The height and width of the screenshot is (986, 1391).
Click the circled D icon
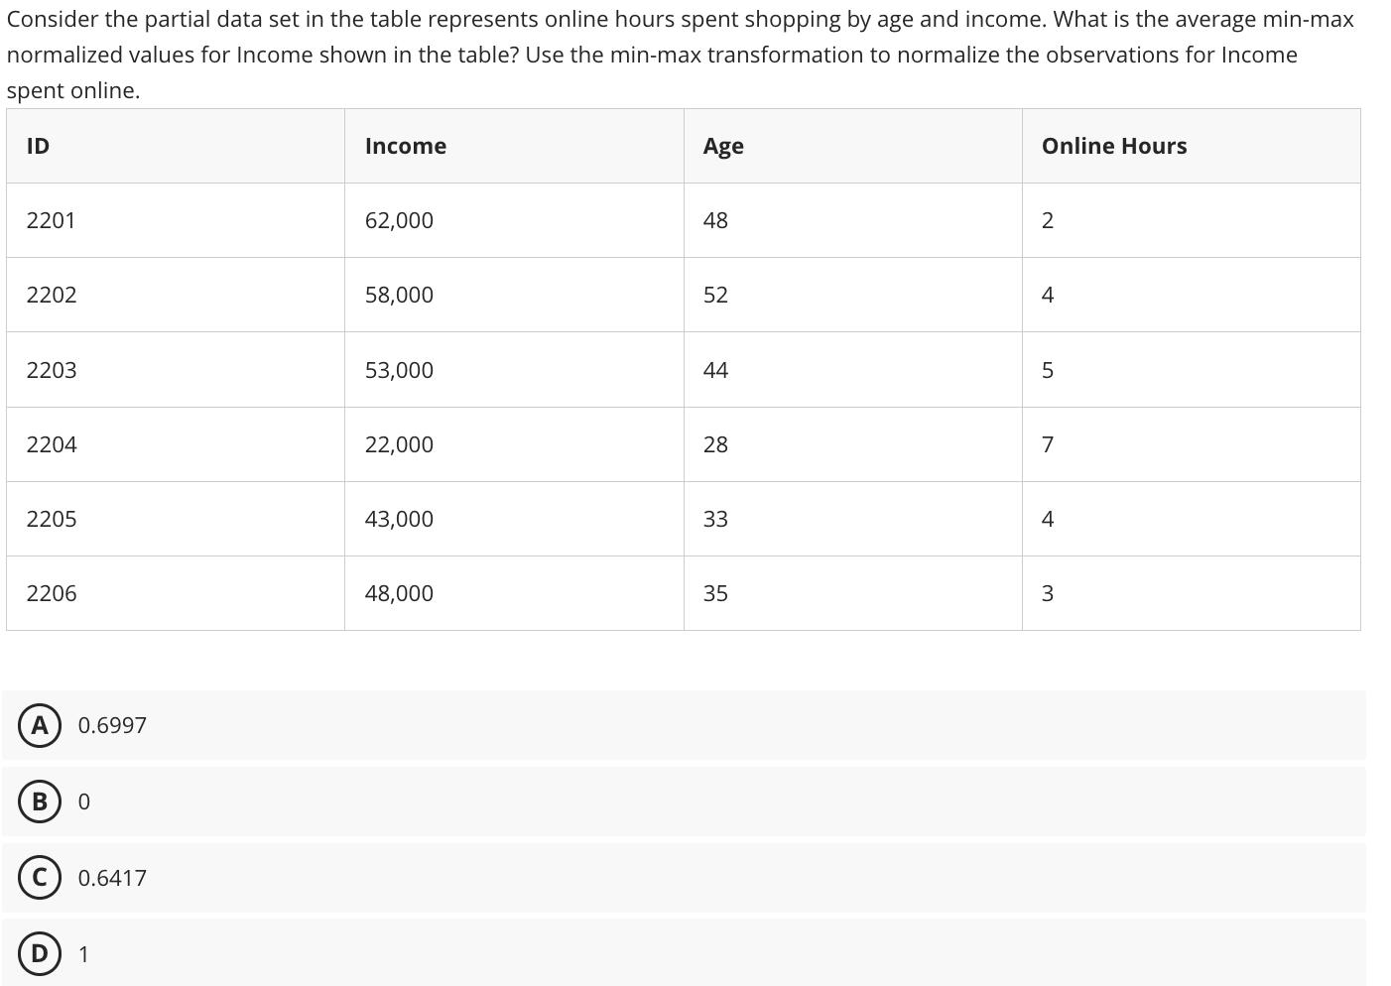pos(40,953)
